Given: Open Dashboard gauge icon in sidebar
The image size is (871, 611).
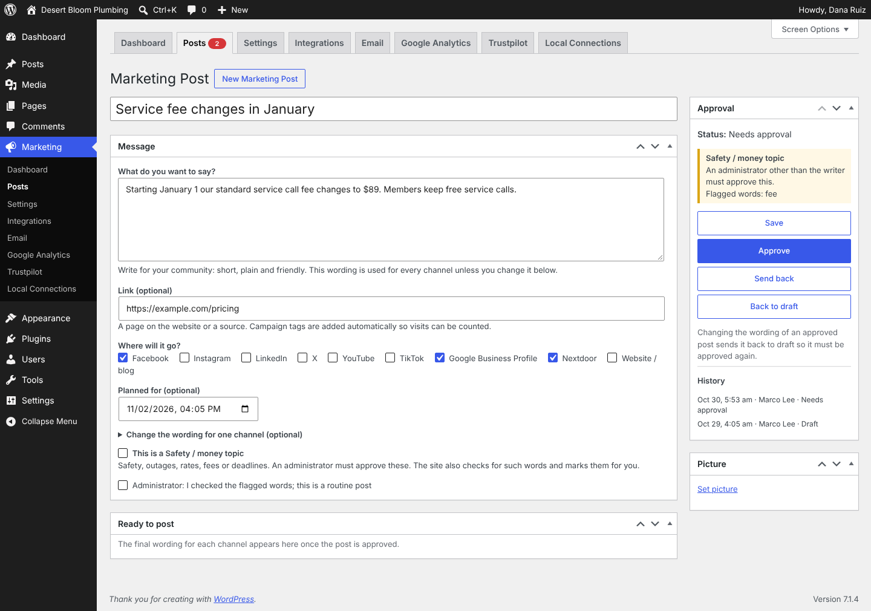Looking at the screenshot, I should click(x=11, y=37).
